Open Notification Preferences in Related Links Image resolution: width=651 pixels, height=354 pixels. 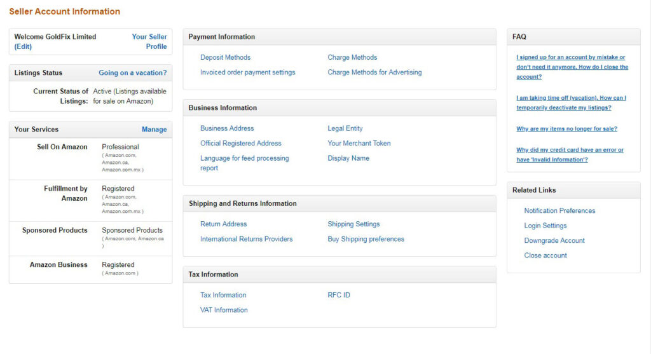pyautogui.click(x=559, y=211)
